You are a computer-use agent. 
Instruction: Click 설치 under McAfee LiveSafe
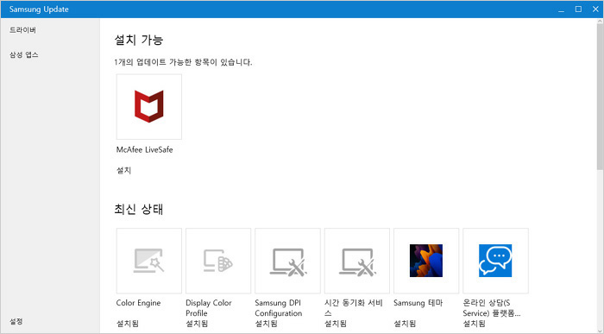123,170
